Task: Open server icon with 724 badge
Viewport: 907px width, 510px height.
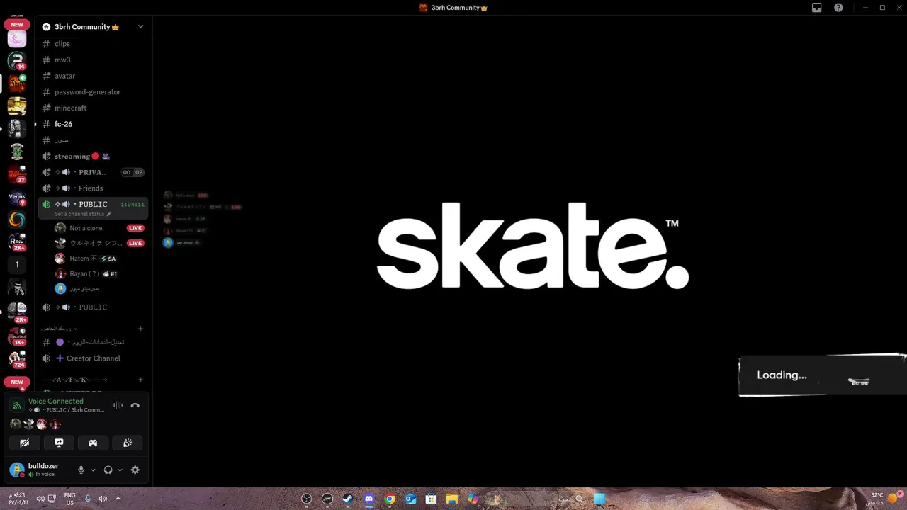Action: (17, 358)
